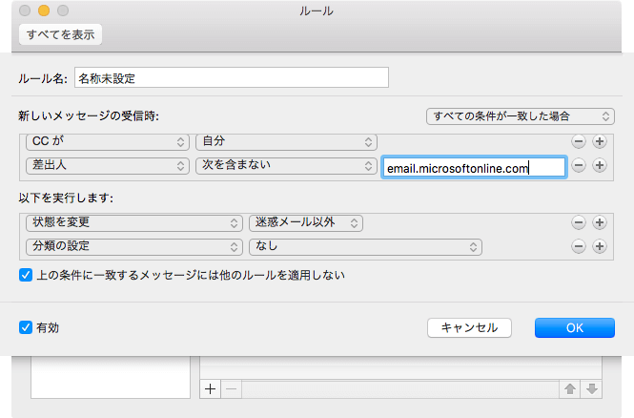Open the なし category dropdown
The width and height of the screenshot is (634, 418).
pos(365,247)
